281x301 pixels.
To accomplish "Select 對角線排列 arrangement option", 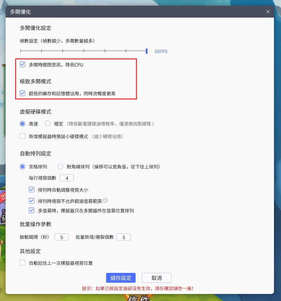I will click(x=60, y=167).
